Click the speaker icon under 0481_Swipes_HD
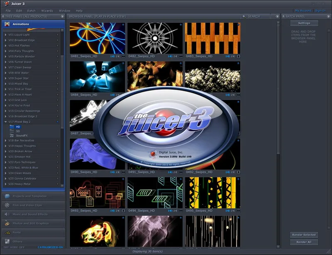The image size is (332, 255). click(112, 56)
